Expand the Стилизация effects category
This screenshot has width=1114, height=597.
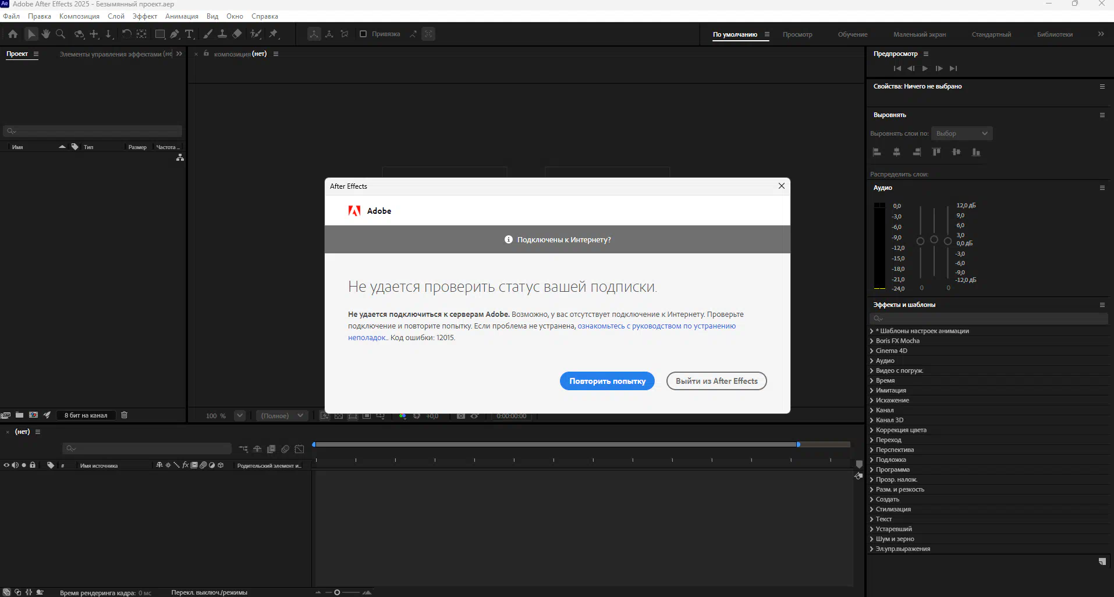point(872,509)
